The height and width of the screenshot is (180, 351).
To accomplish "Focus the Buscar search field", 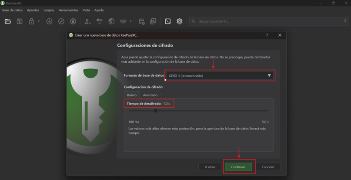I will point(269,21).
